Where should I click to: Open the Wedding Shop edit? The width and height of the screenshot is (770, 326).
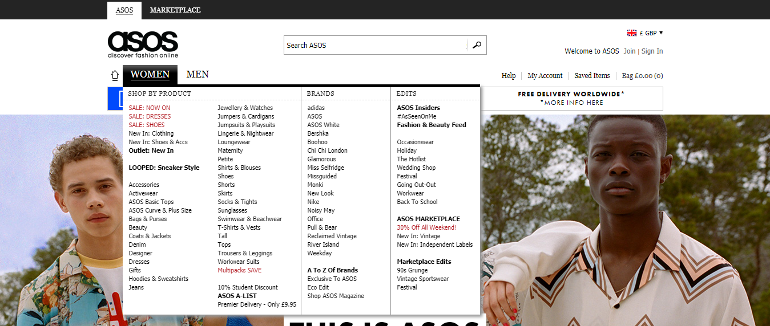(x=416, y=168)
